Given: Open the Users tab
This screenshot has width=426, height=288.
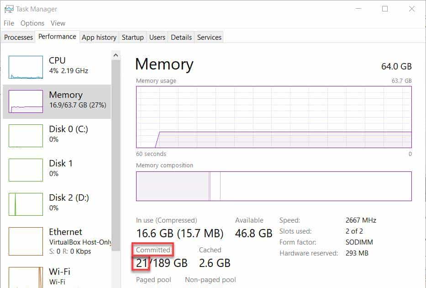Looking at the screenshot, I should pyautogui.click(x=157, y=37).
